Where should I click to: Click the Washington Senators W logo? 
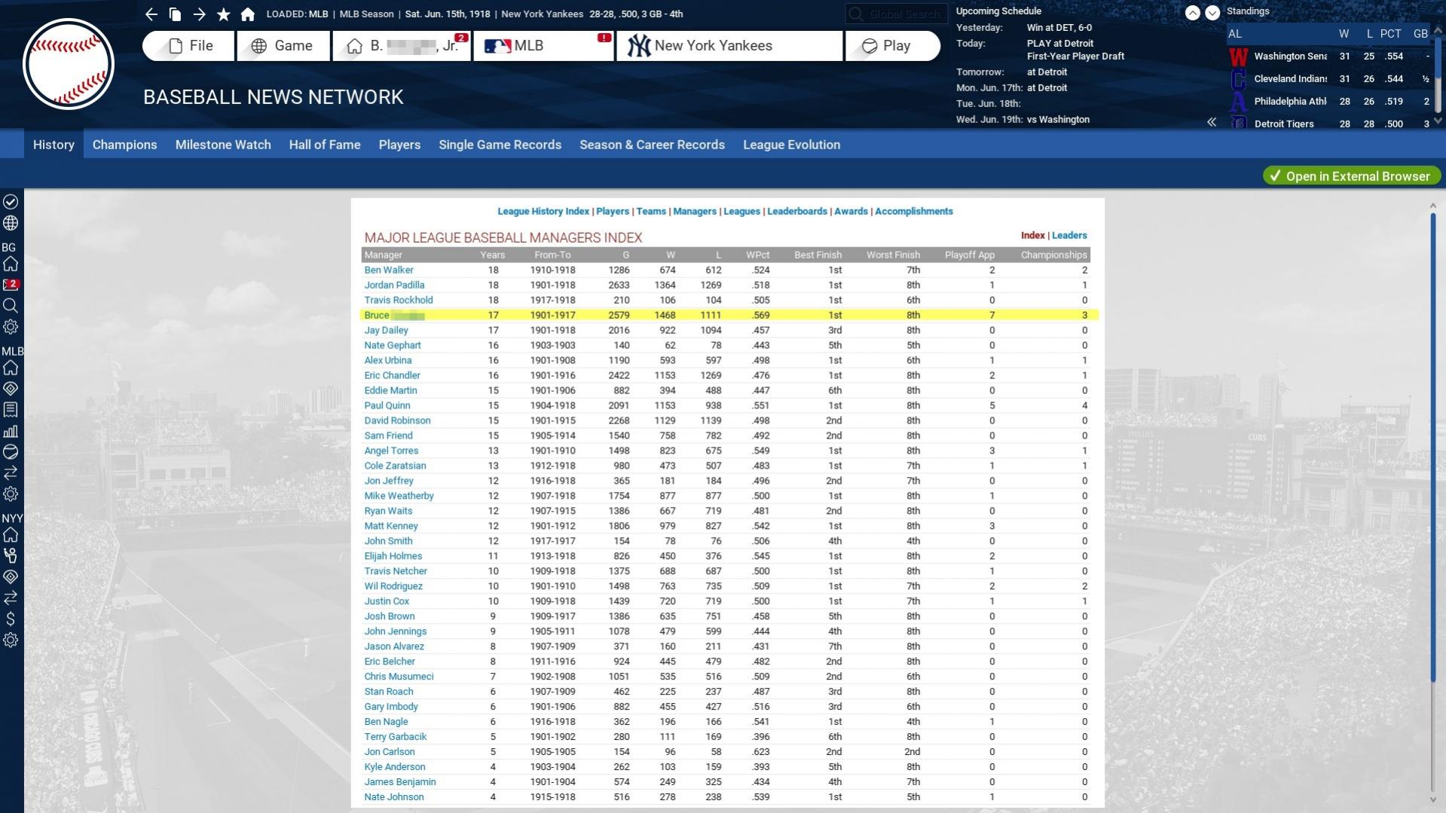(x=1238, y=57)
